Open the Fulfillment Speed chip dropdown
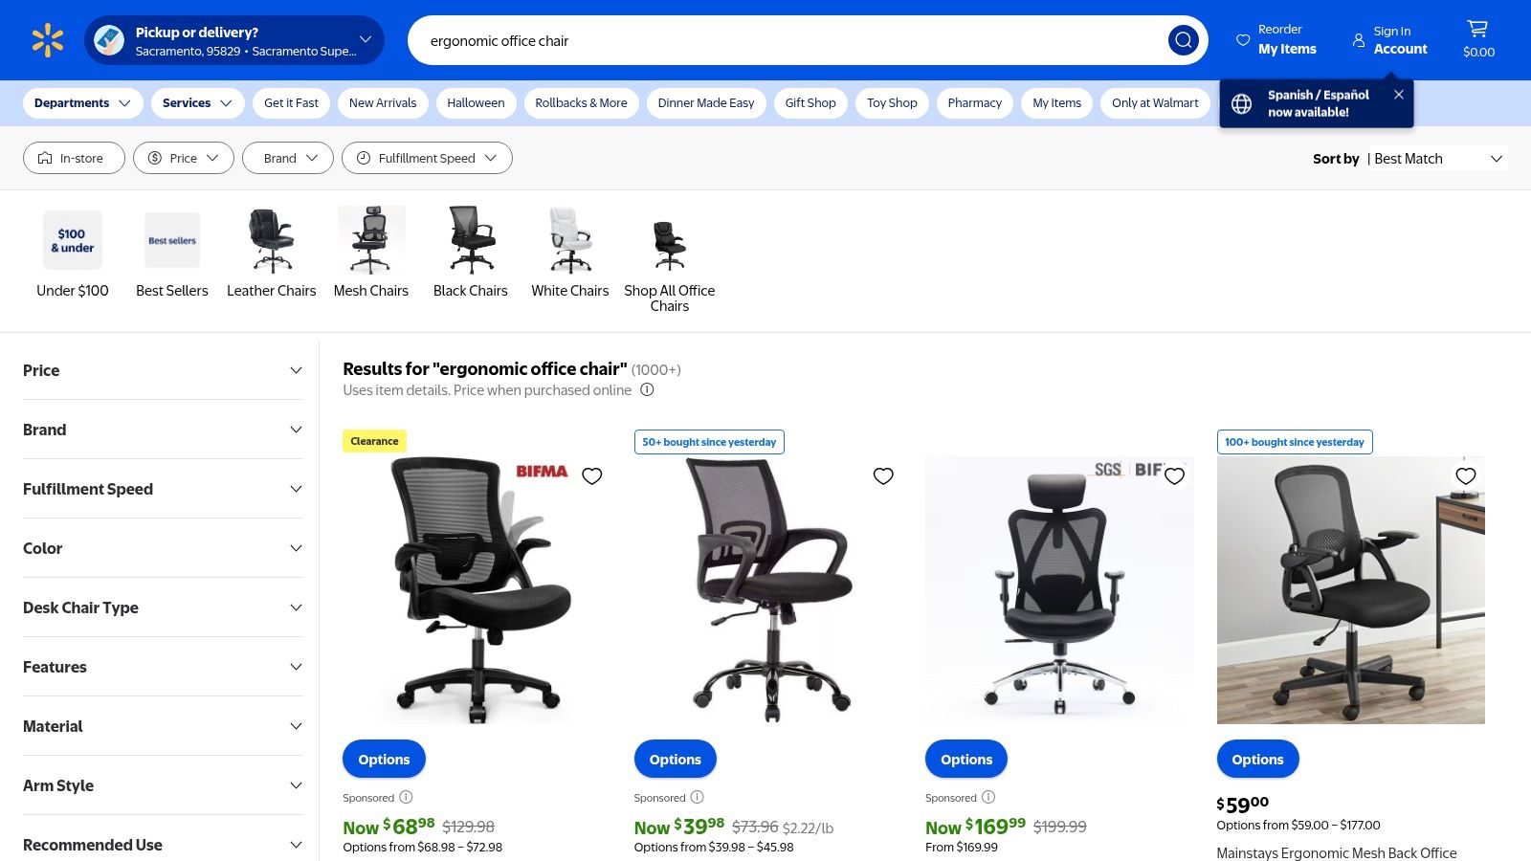 click(427, 158)
